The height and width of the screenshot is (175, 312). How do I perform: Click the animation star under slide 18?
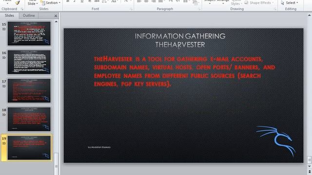[4, 115]
